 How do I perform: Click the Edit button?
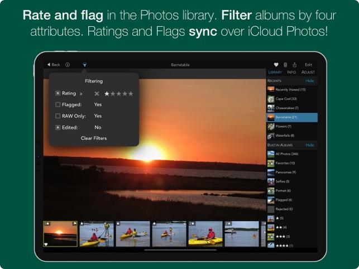click(x=308, y=65)
